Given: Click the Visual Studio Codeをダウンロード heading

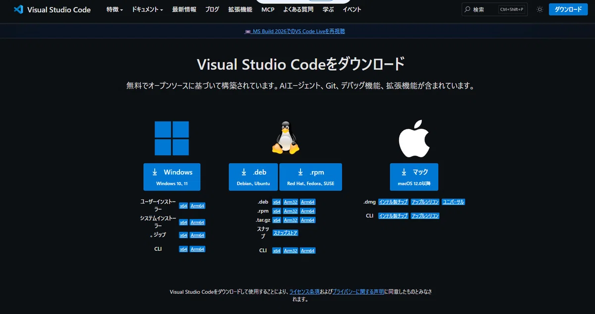Looking at the screenshot, I should pyautogui.click(x=301, y=64).
